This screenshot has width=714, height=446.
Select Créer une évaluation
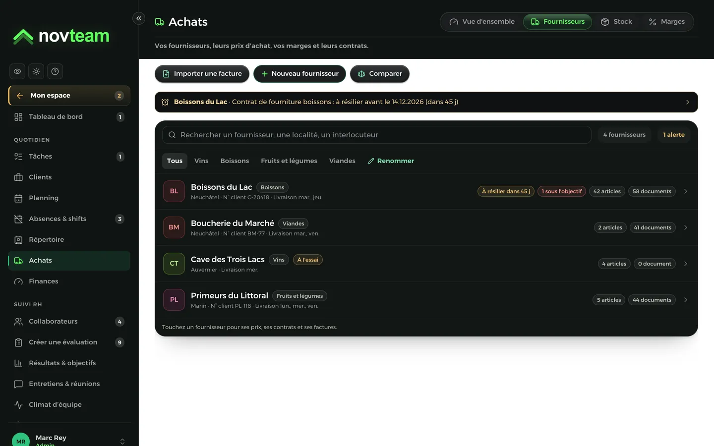pyautogui.click(x=69, y=342)
